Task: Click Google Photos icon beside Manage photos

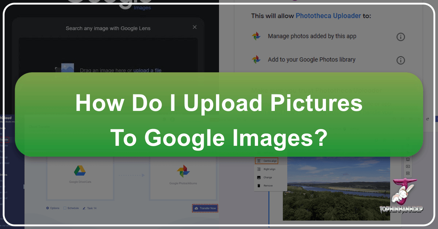Action: tap(256, 36)
